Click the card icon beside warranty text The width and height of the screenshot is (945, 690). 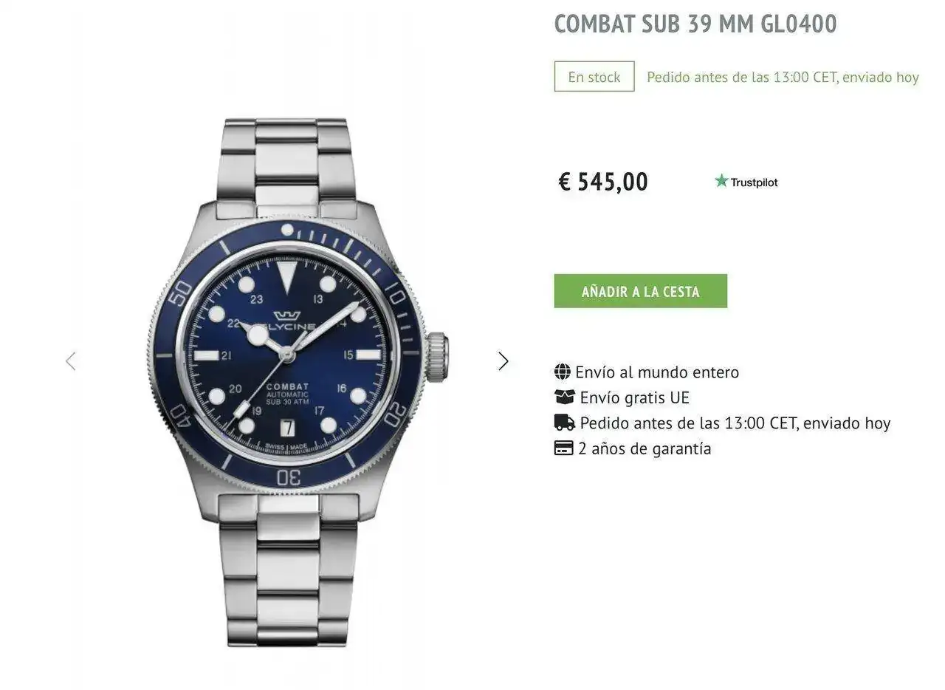coord(564,448)
